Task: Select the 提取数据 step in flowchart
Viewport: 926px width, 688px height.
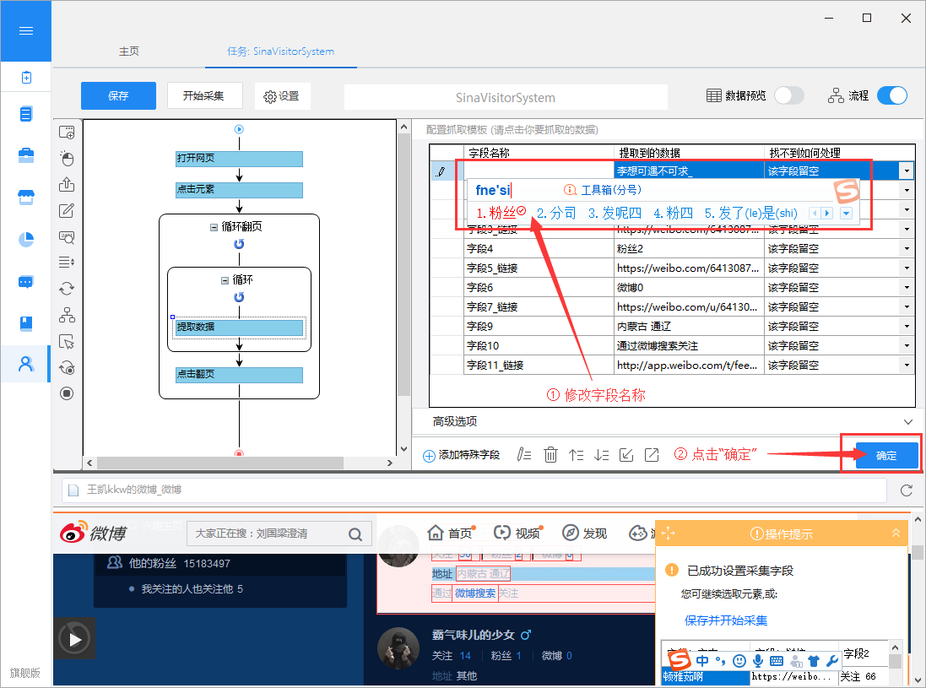Action: [x=239, y=328]
